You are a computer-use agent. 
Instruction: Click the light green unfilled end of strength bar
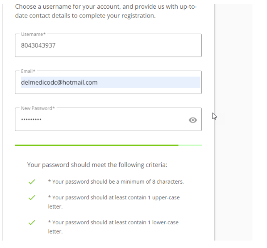tap(190, 145)
